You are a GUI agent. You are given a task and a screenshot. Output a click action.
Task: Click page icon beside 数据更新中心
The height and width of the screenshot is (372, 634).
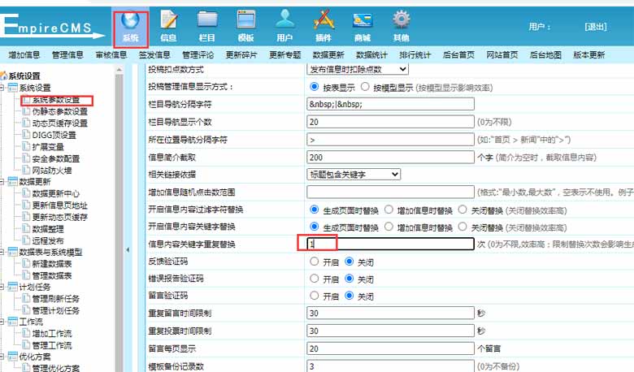coord(26,193)
